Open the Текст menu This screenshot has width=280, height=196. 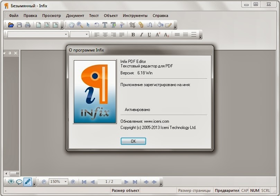94,16
